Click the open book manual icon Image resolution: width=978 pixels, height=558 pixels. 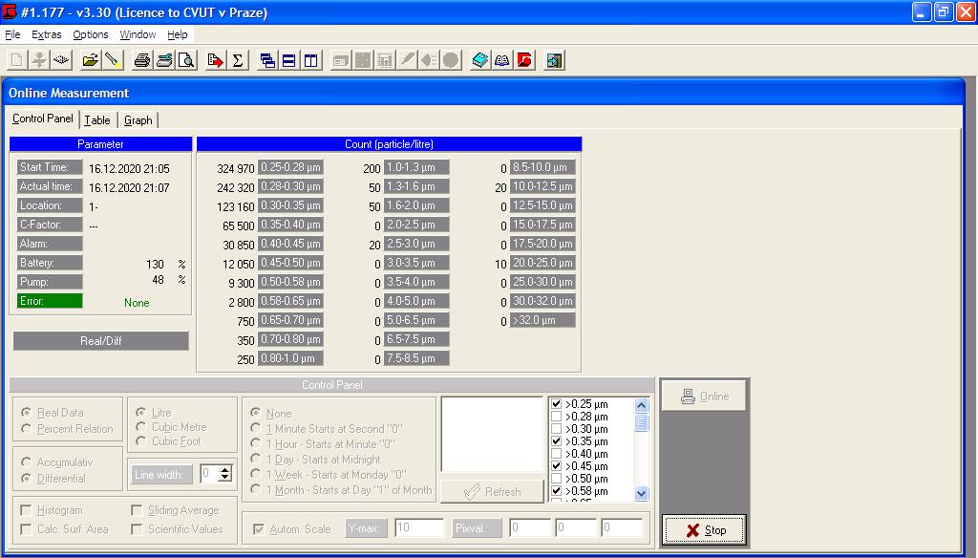[502, 60]
